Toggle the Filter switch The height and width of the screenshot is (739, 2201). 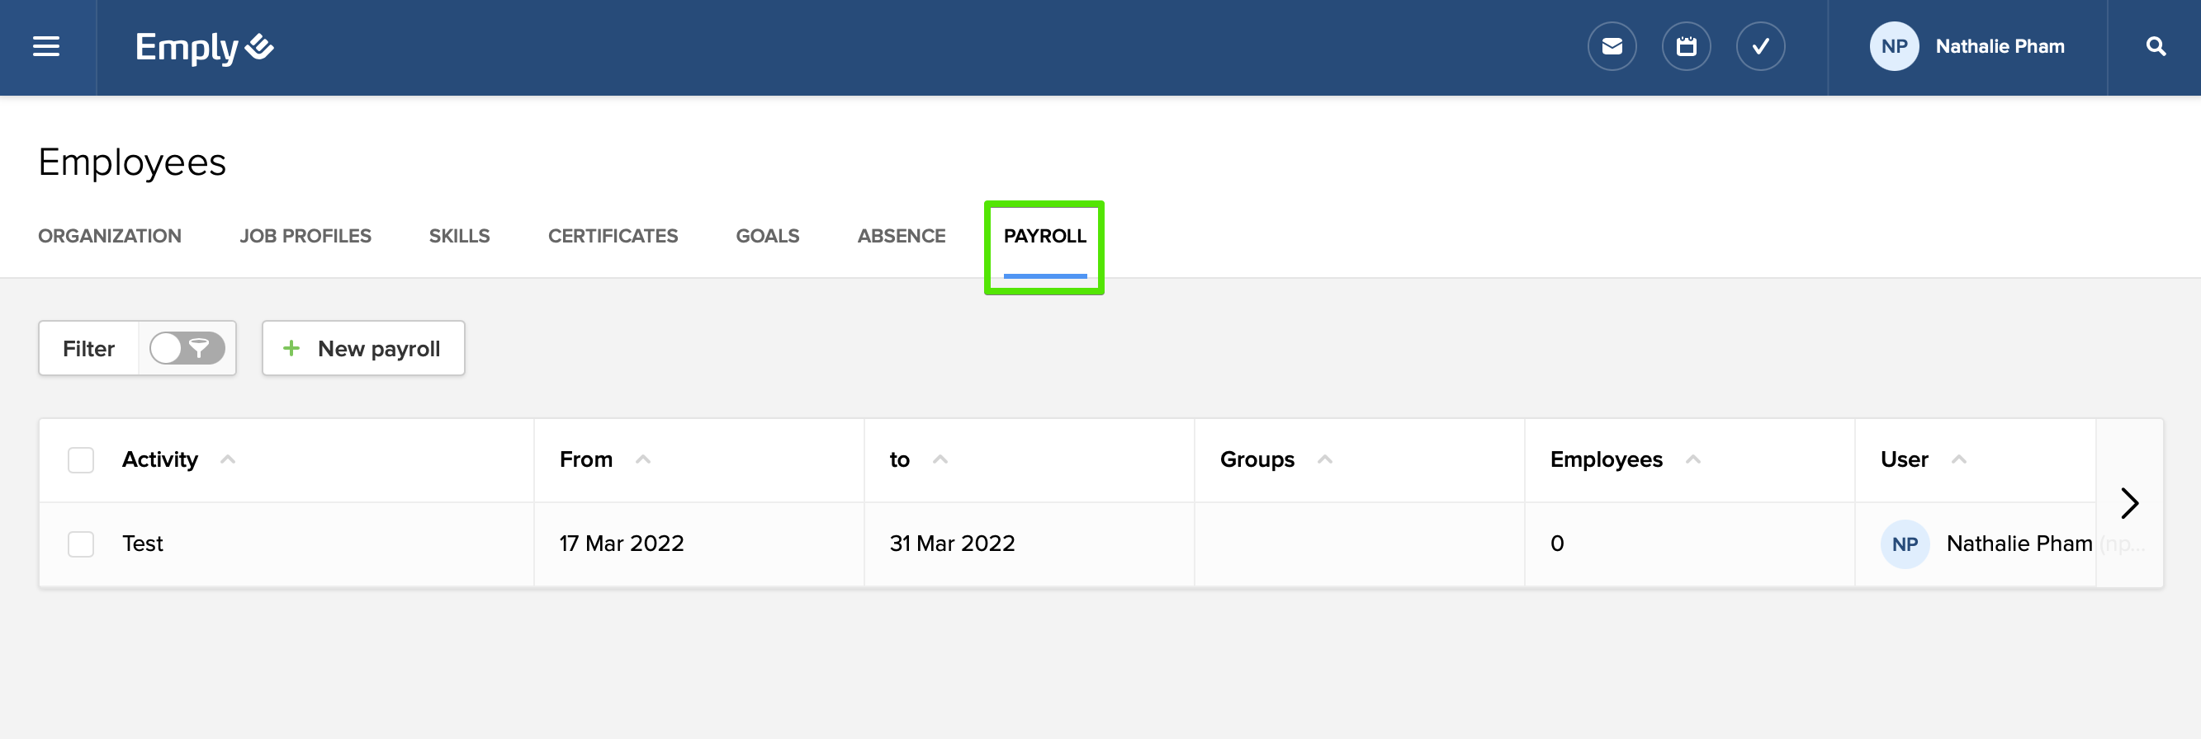[187, 348]
